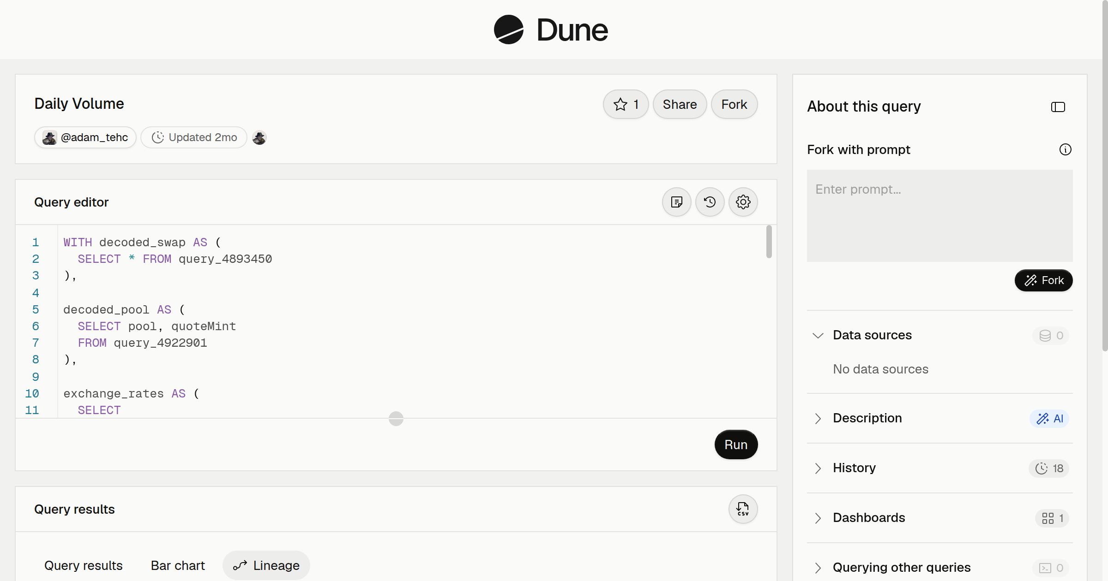
Task: Expand the History section
Action: click(x=818, y=468)
